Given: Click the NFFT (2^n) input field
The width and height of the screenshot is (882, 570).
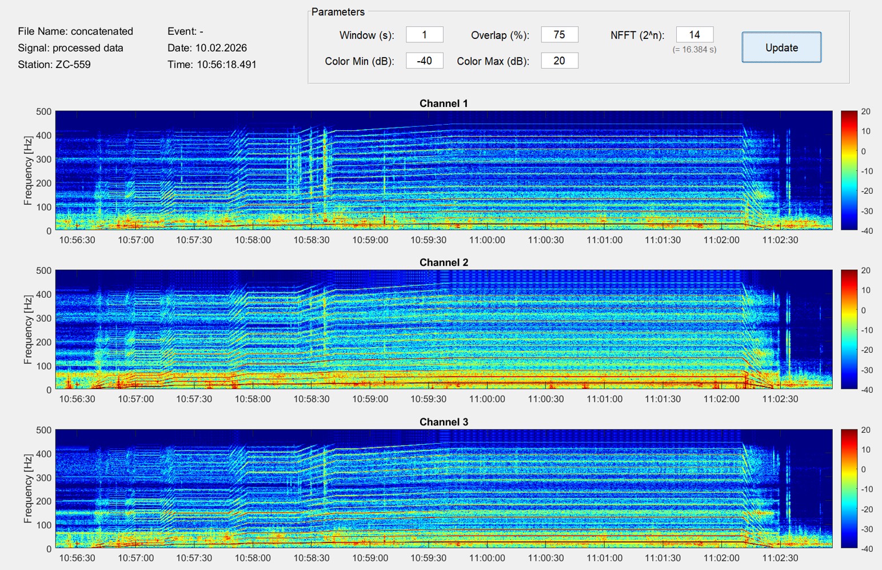Looking at the screenshot, I should pyautogui.click(x=694, y=35).
